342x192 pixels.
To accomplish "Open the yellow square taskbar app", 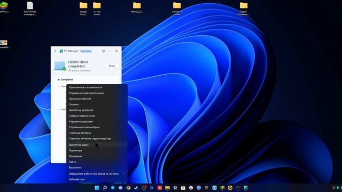I will tap(230, 188).
